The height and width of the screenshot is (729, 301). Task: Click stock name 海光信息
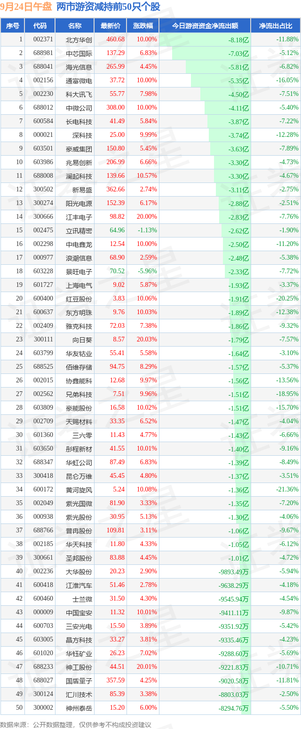(x=79, y=67)
